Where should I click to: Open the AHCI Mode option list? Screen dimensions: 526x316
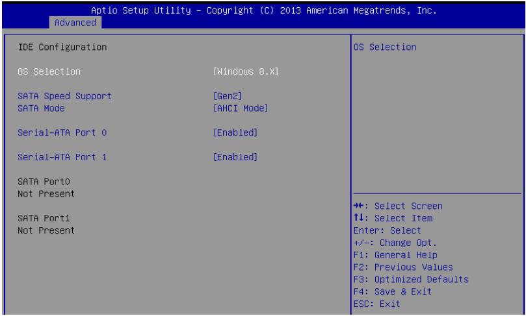(x=241, y=108)
